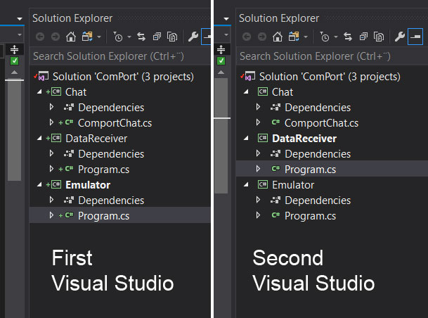428x318 pixels.
Task: Select Emulator project in second Solution Explorer
Action: coord(293,185)
